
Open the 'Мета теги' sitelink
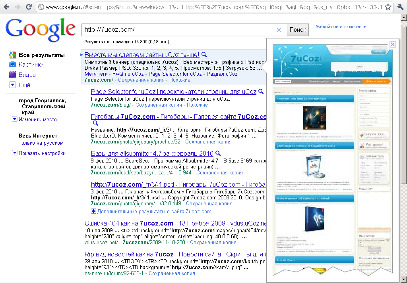pos(96,74)
